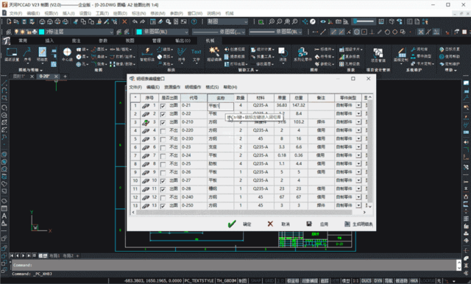Click the 项目管理 project management icon
The height and width of the screenshot is (284, 471).
click(x=378, y=53)
